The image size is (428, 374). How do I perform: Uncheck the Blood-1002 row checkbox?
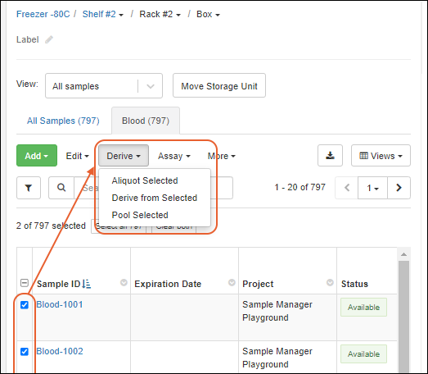pos(25,351)
